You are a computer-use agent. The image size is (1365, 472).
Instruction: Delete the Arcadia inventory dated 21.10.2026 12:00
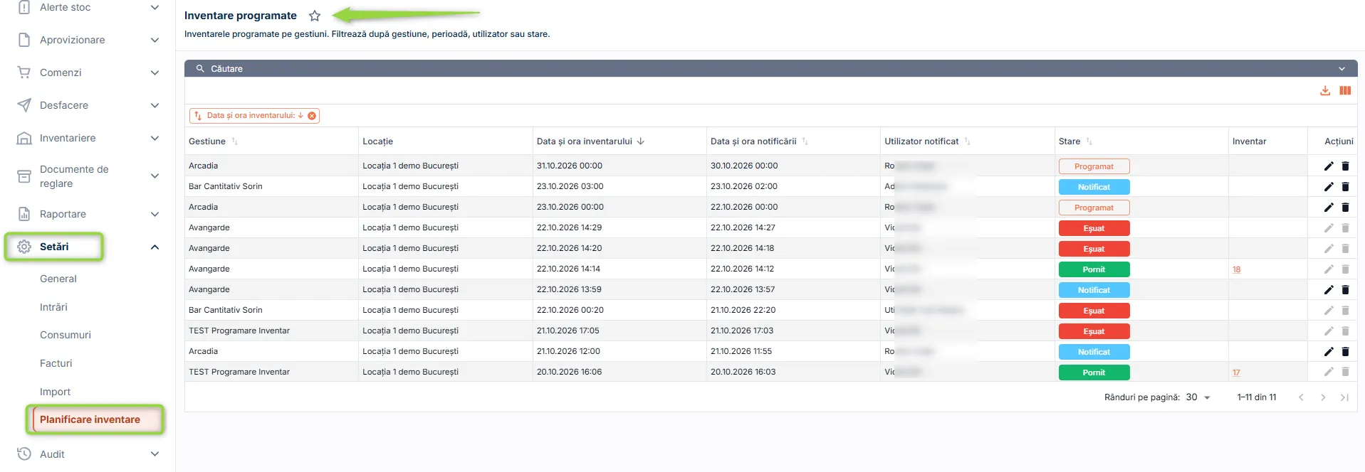1345,352
